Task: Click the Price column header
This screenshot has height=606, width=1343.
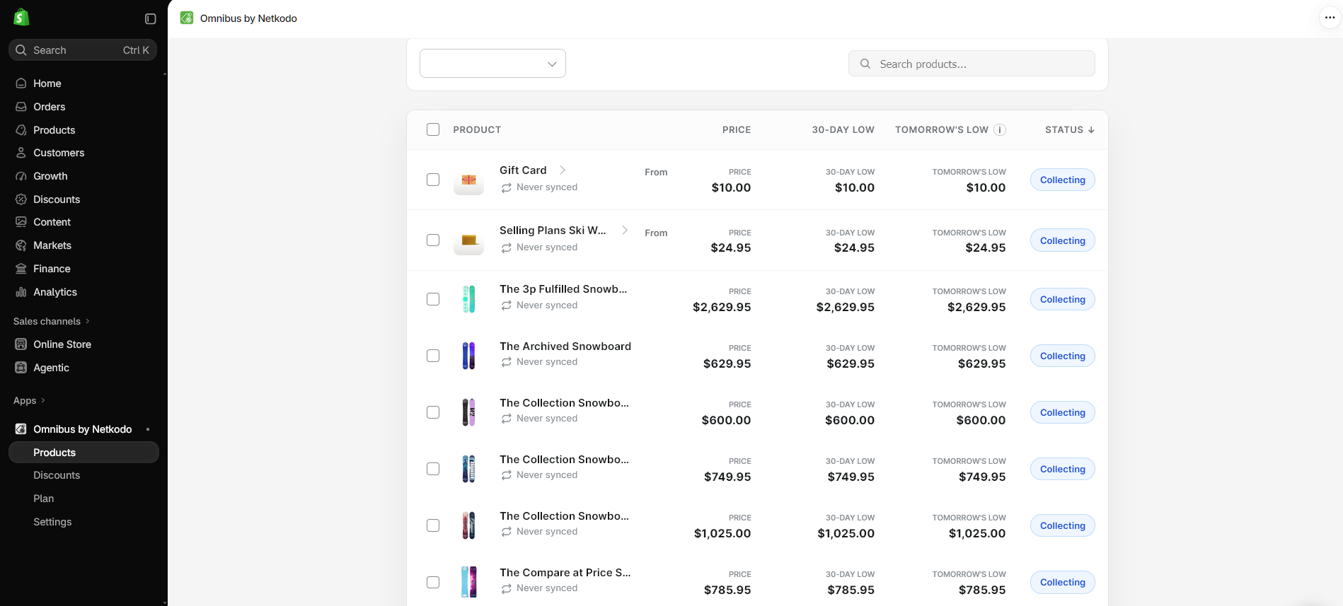Action: point(737,129)
